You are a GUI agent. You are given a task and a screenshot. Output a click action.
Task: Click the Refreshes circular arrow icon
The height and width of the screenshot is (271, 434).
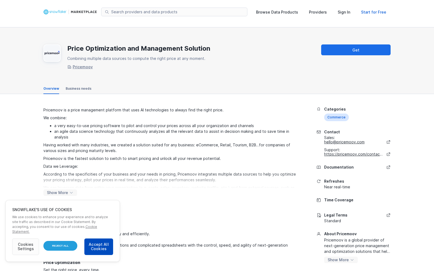click(x=319, y=181)
